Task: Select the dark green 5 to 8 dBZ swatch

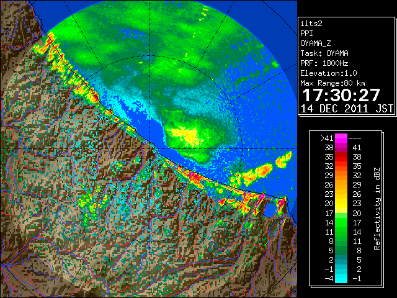Action: pyautogui.click(x=341, y=251)
